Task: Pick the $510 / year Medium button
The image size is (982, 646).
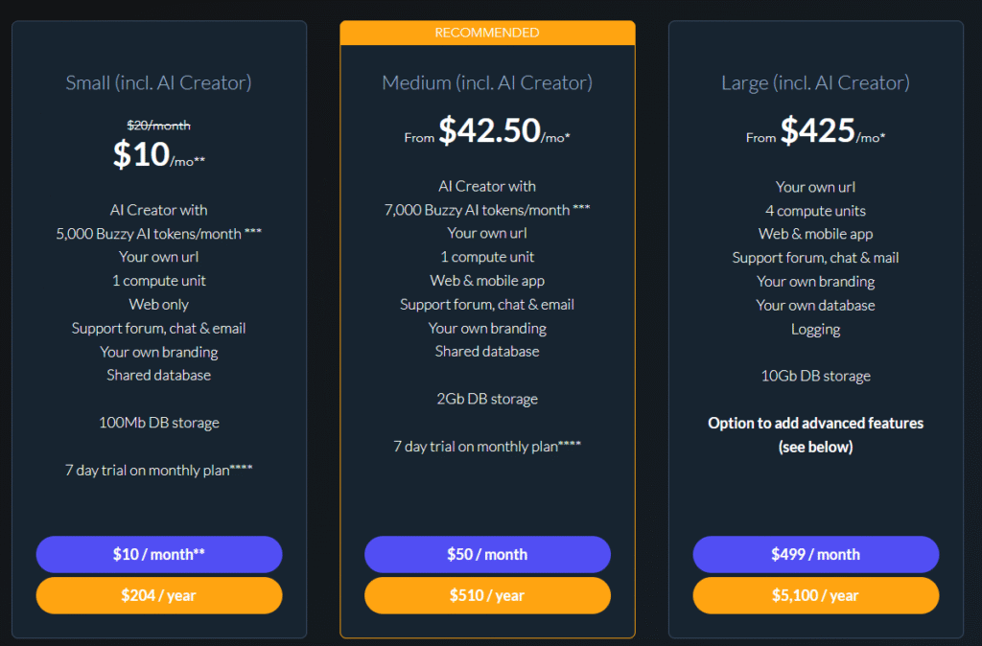Action: tap(487, 595)
